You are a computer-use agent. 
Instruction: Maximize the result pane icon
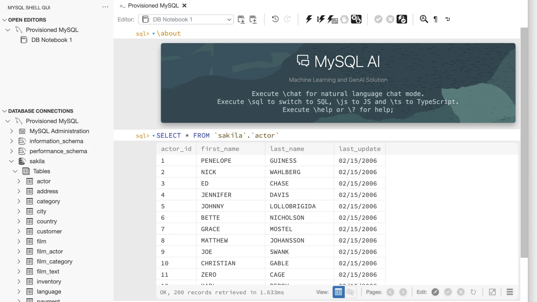pyautogui.click(x=492, y=292)
